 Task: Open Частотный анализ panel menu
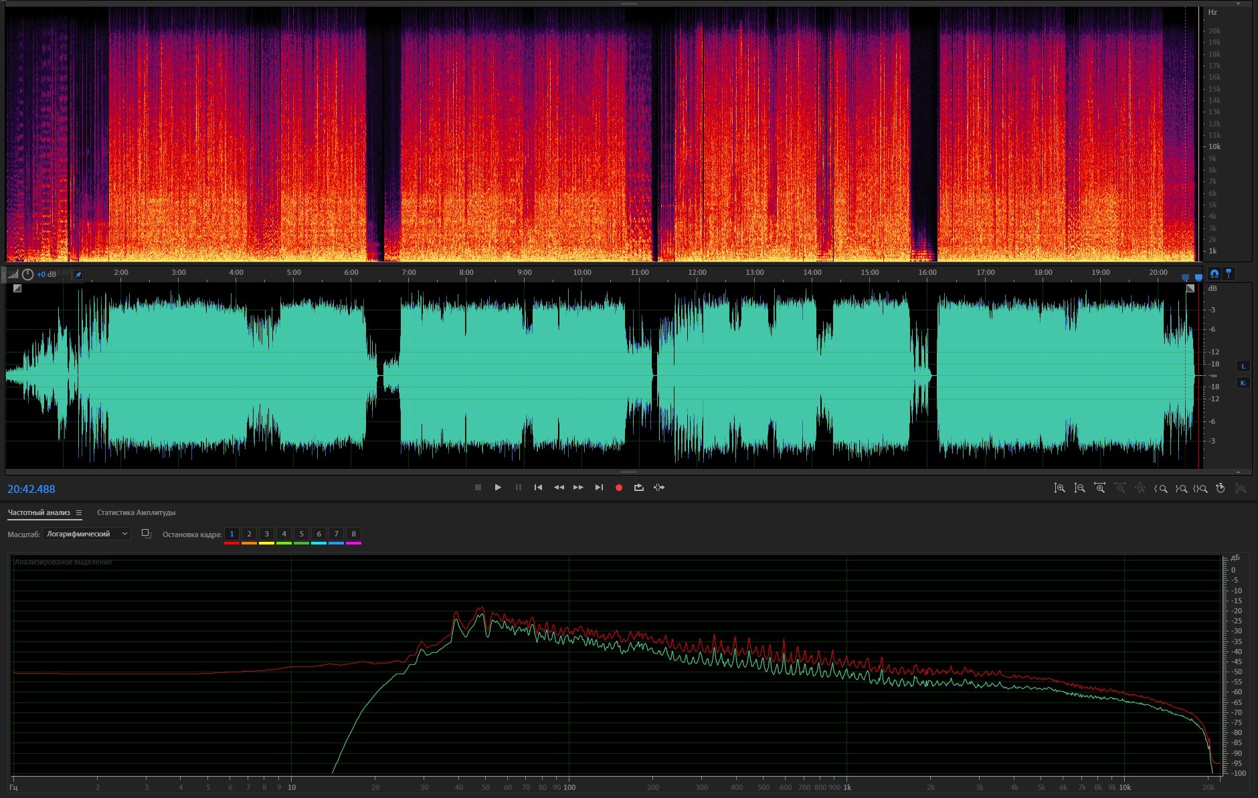coord(79,513)
